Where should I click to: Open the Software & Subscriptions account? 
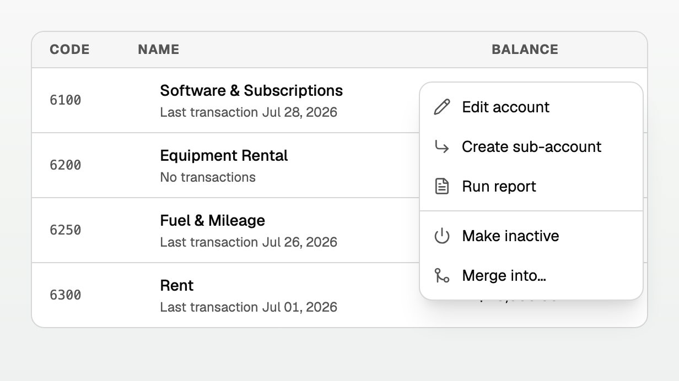pos(251,90)
